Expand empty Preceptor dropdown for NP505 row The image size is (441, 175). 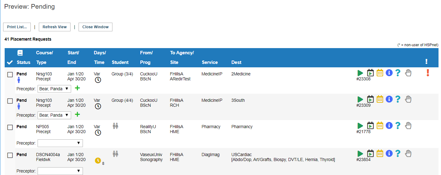point(60,143)
